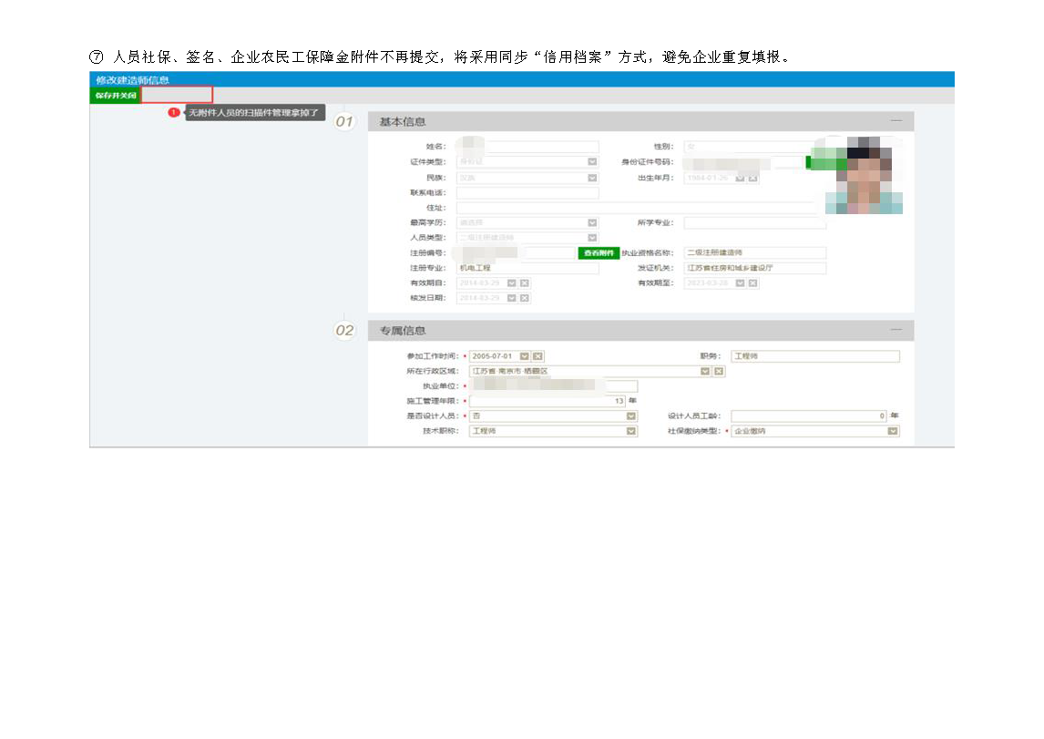1044x739 pixels.
Task: Click the 职务 text field
Action: 814,356
